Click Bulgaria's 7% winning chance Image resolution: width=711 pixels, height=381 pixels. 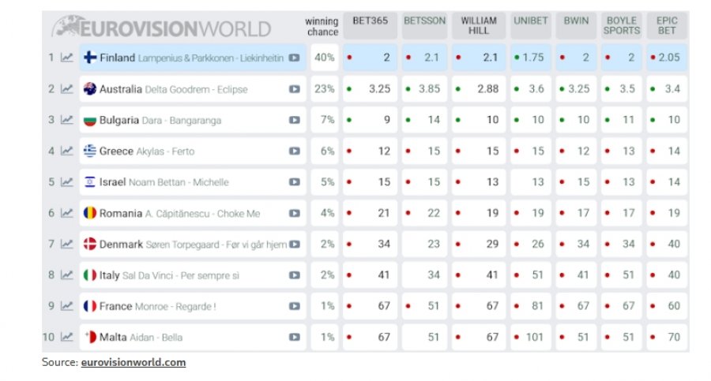(x=325, y=120)
